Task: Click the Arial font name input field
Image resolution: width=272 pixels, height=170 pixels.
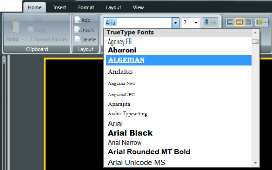Action: point(138,23)
